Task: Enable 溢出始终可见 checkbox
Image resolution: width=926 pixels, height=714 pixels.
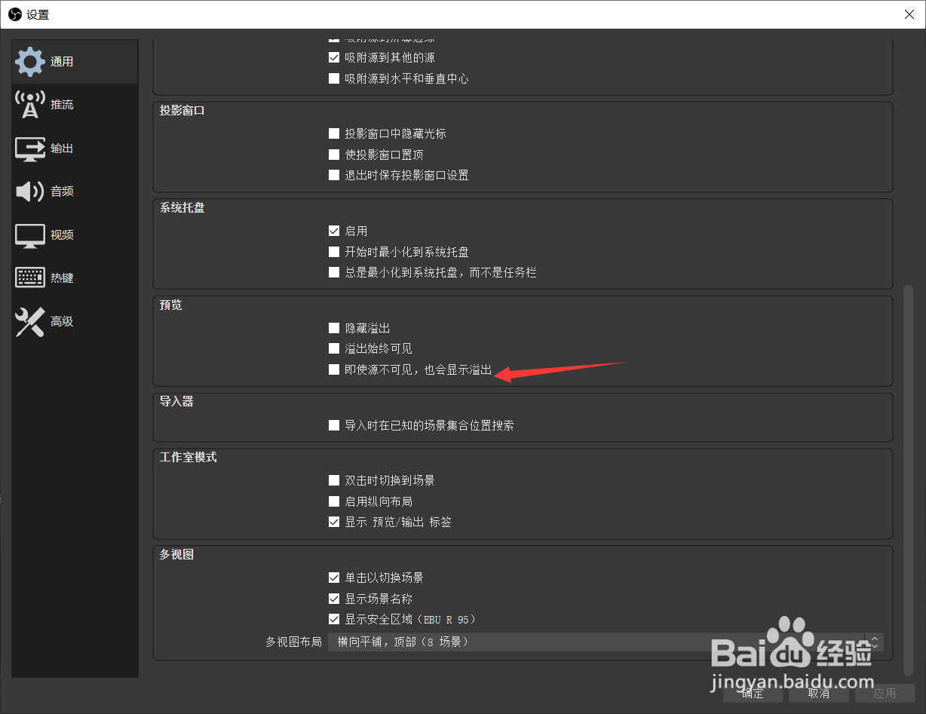Action: 334,348
